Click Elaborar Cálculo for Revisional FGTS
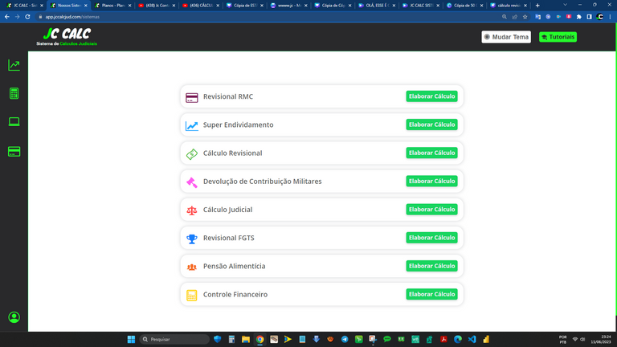The height and width of the screenshot is (347, 617). point(431,238)
